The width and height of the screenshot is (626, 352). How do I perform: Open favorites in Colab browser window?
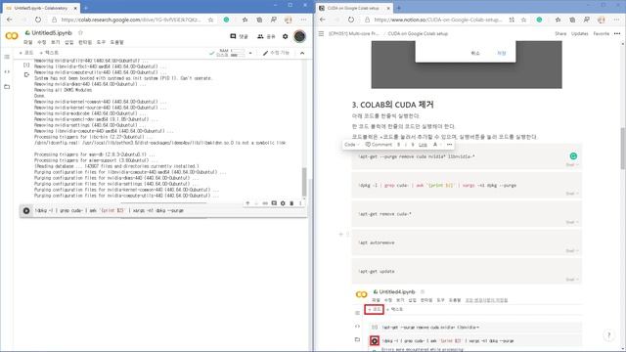(x=246, y=20)
